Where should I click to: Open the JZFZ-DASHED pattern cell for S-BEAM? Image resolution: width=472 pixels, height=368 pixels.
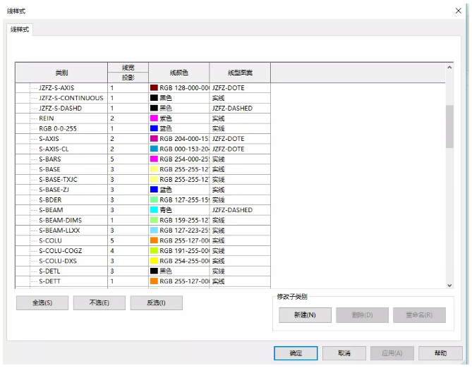(240, 210)
